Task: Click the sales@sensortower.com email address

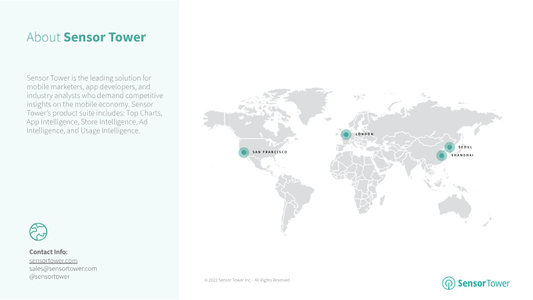Action: click(63, 268)
